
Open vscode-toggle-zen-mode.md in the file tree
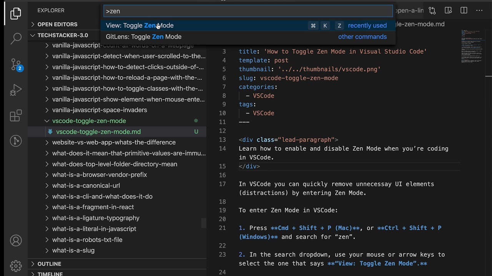pyautogui.click(x=98, y=131)
